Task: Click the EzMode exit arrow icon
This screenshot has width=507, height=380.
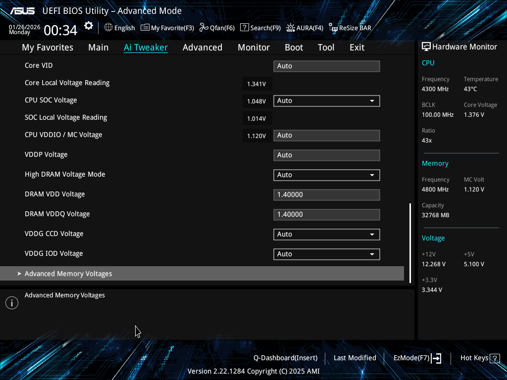Action: [436, 358]
